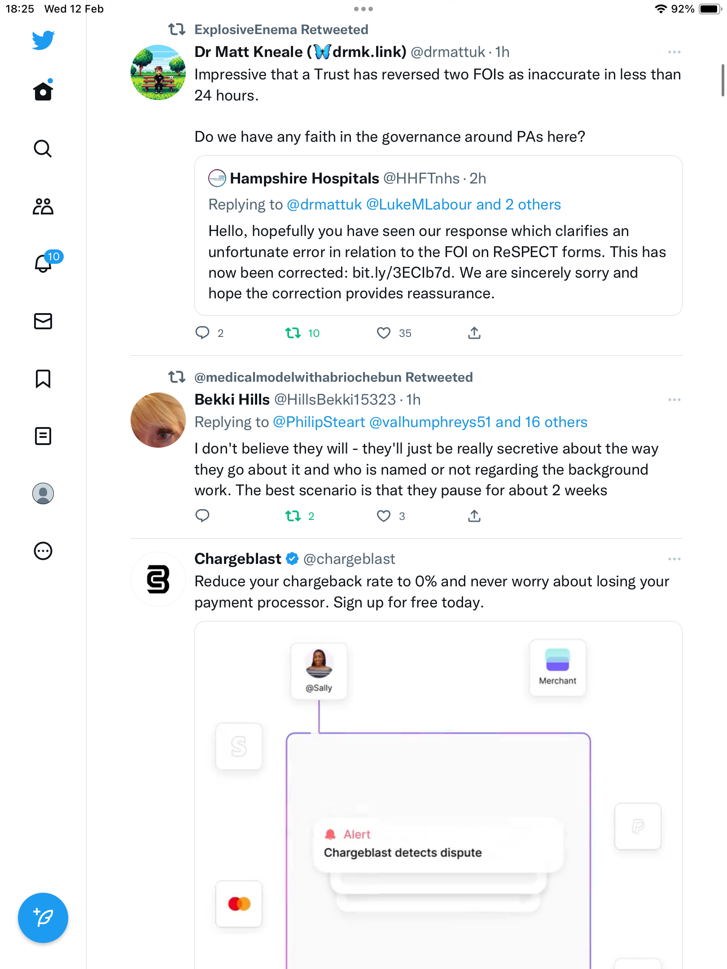Viewport: 727px width, 969px height.
Task: Tap the compose tweet button
Action: click(43, 918)
